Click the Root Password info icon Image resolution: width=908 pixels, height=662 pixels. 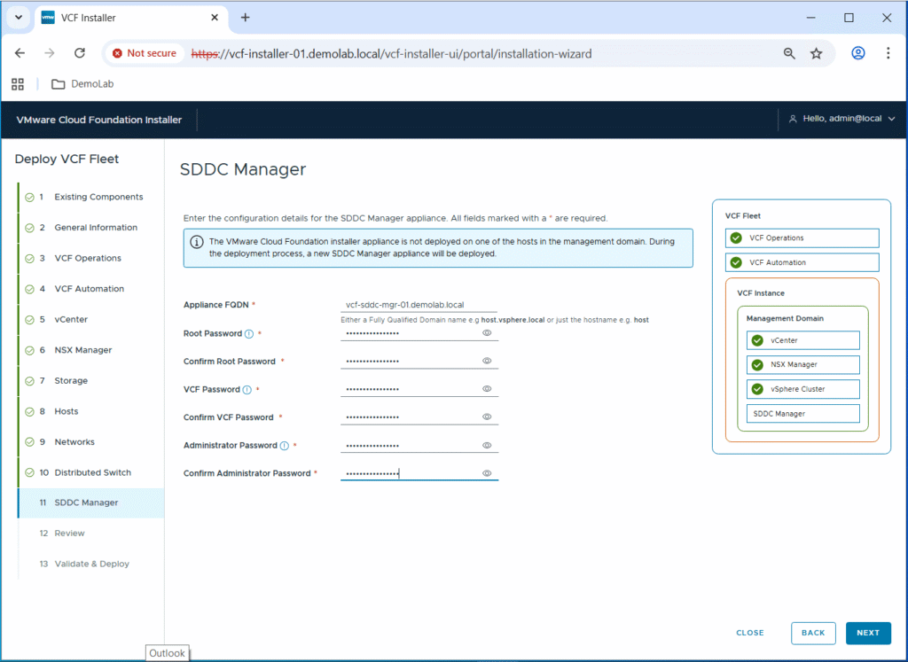(249, 334)
